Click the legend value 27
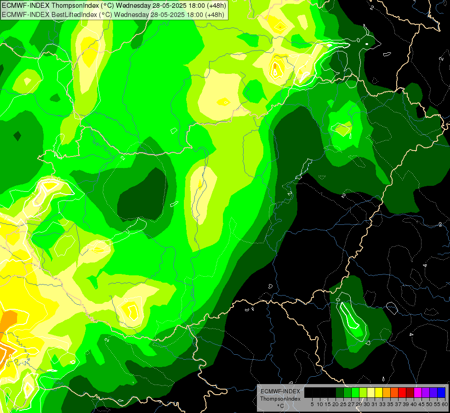 pyautogui.click(x=351, y=404)
